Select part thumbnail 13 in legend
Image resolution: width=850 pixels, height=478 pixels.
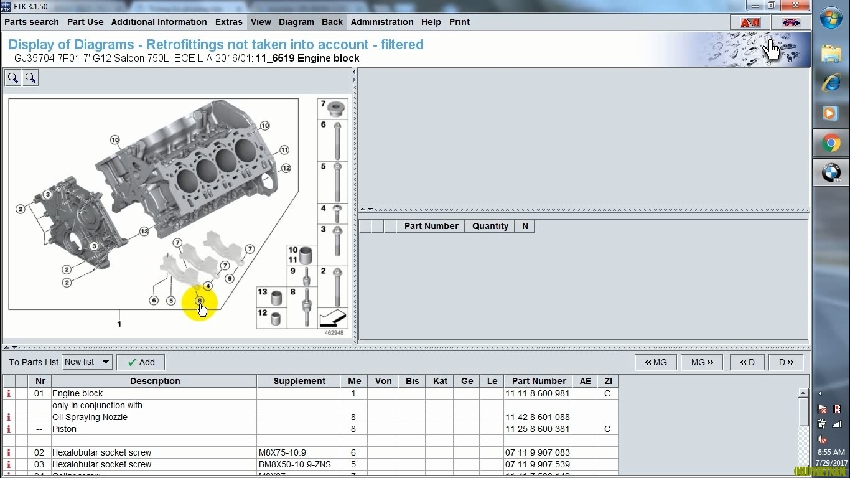[x=271, y=296]
